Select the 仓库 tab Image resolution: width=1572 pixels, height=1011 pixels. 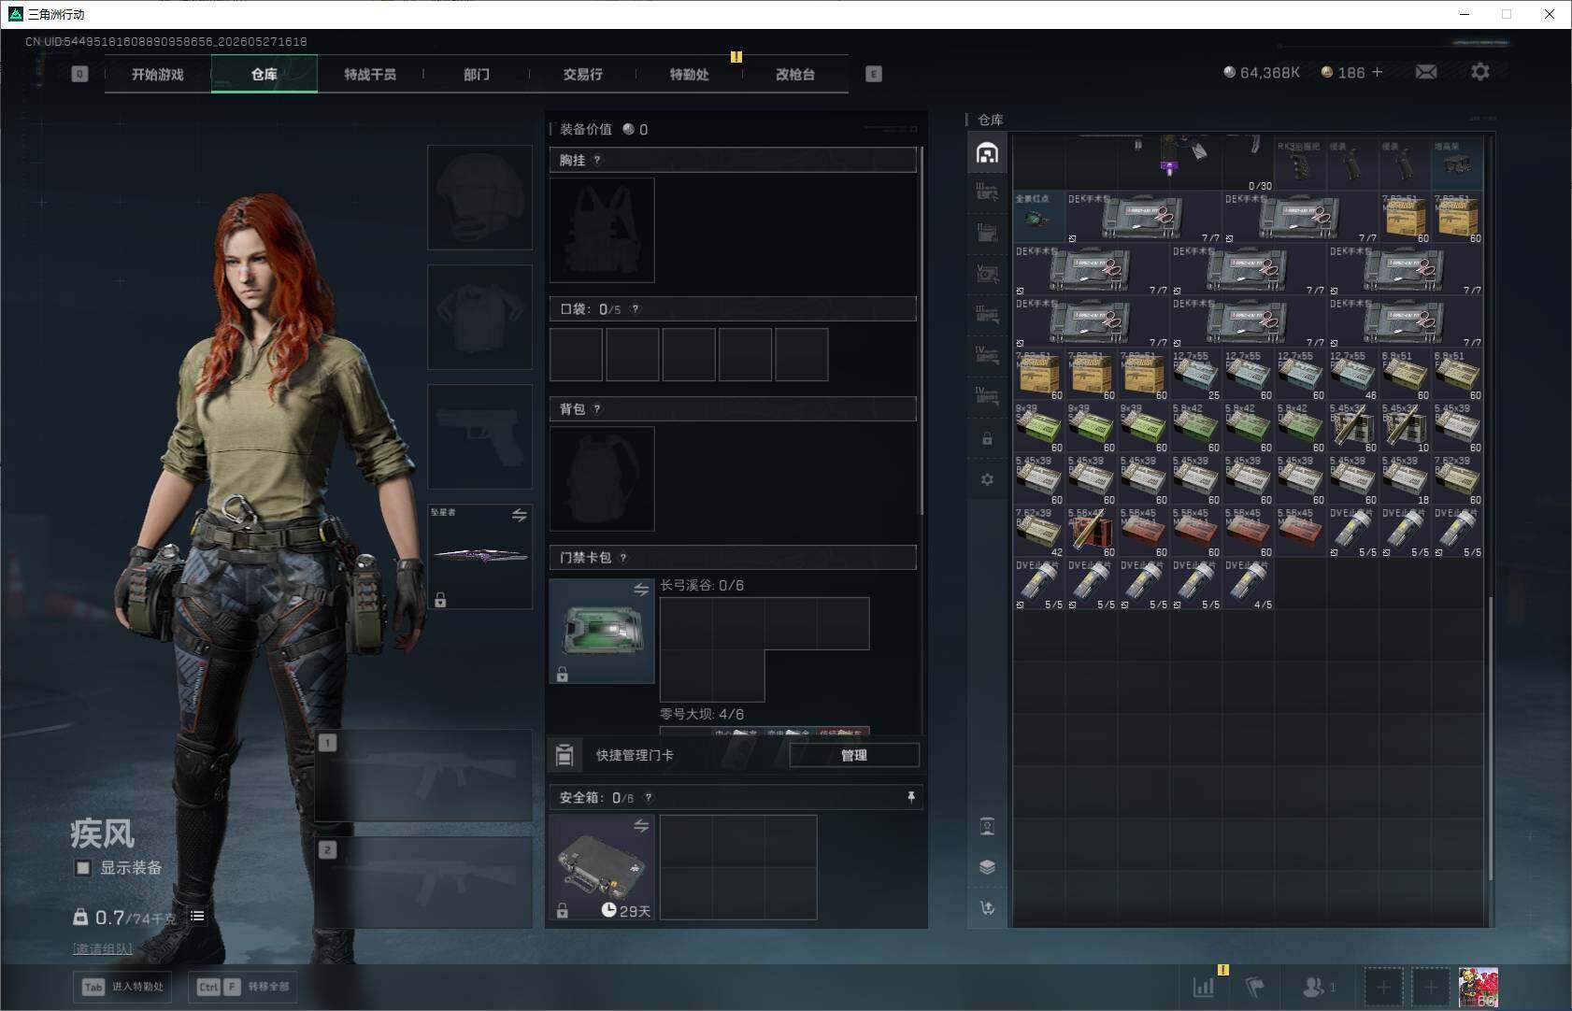coord(264,74)
